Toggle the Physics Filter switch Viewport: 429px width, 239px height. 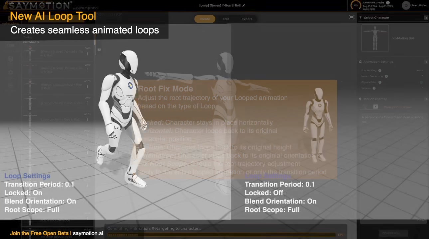tap(421, 82)
